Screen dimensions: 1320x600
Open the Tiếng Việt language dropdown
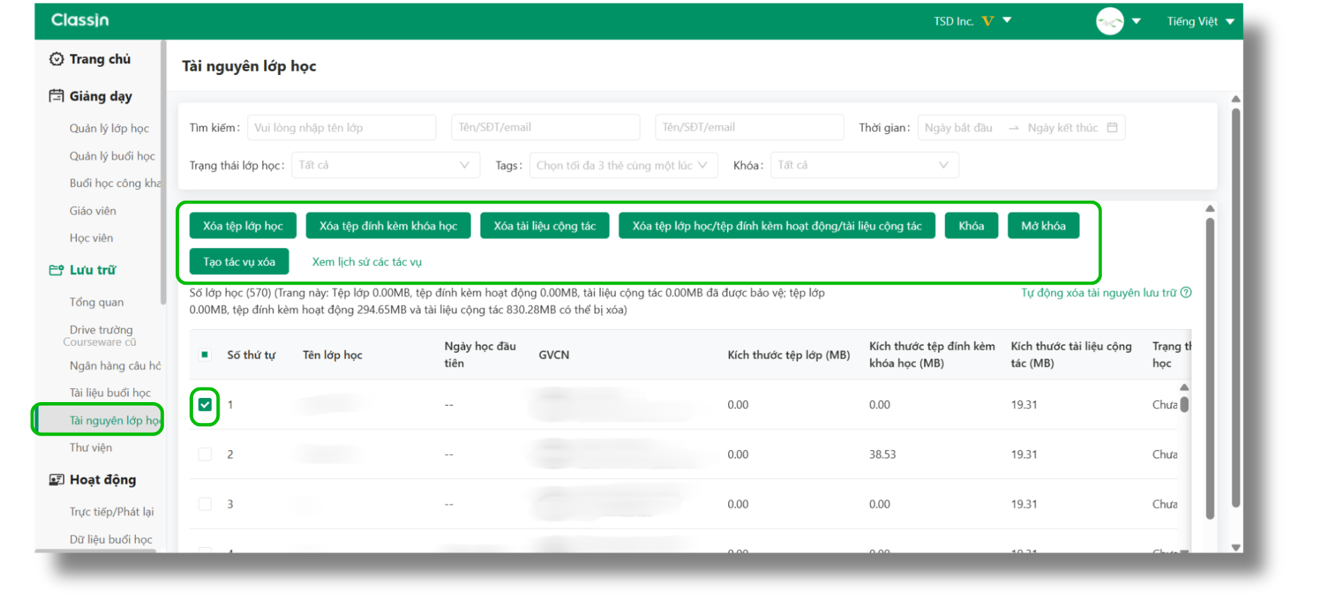point(1200,22)
